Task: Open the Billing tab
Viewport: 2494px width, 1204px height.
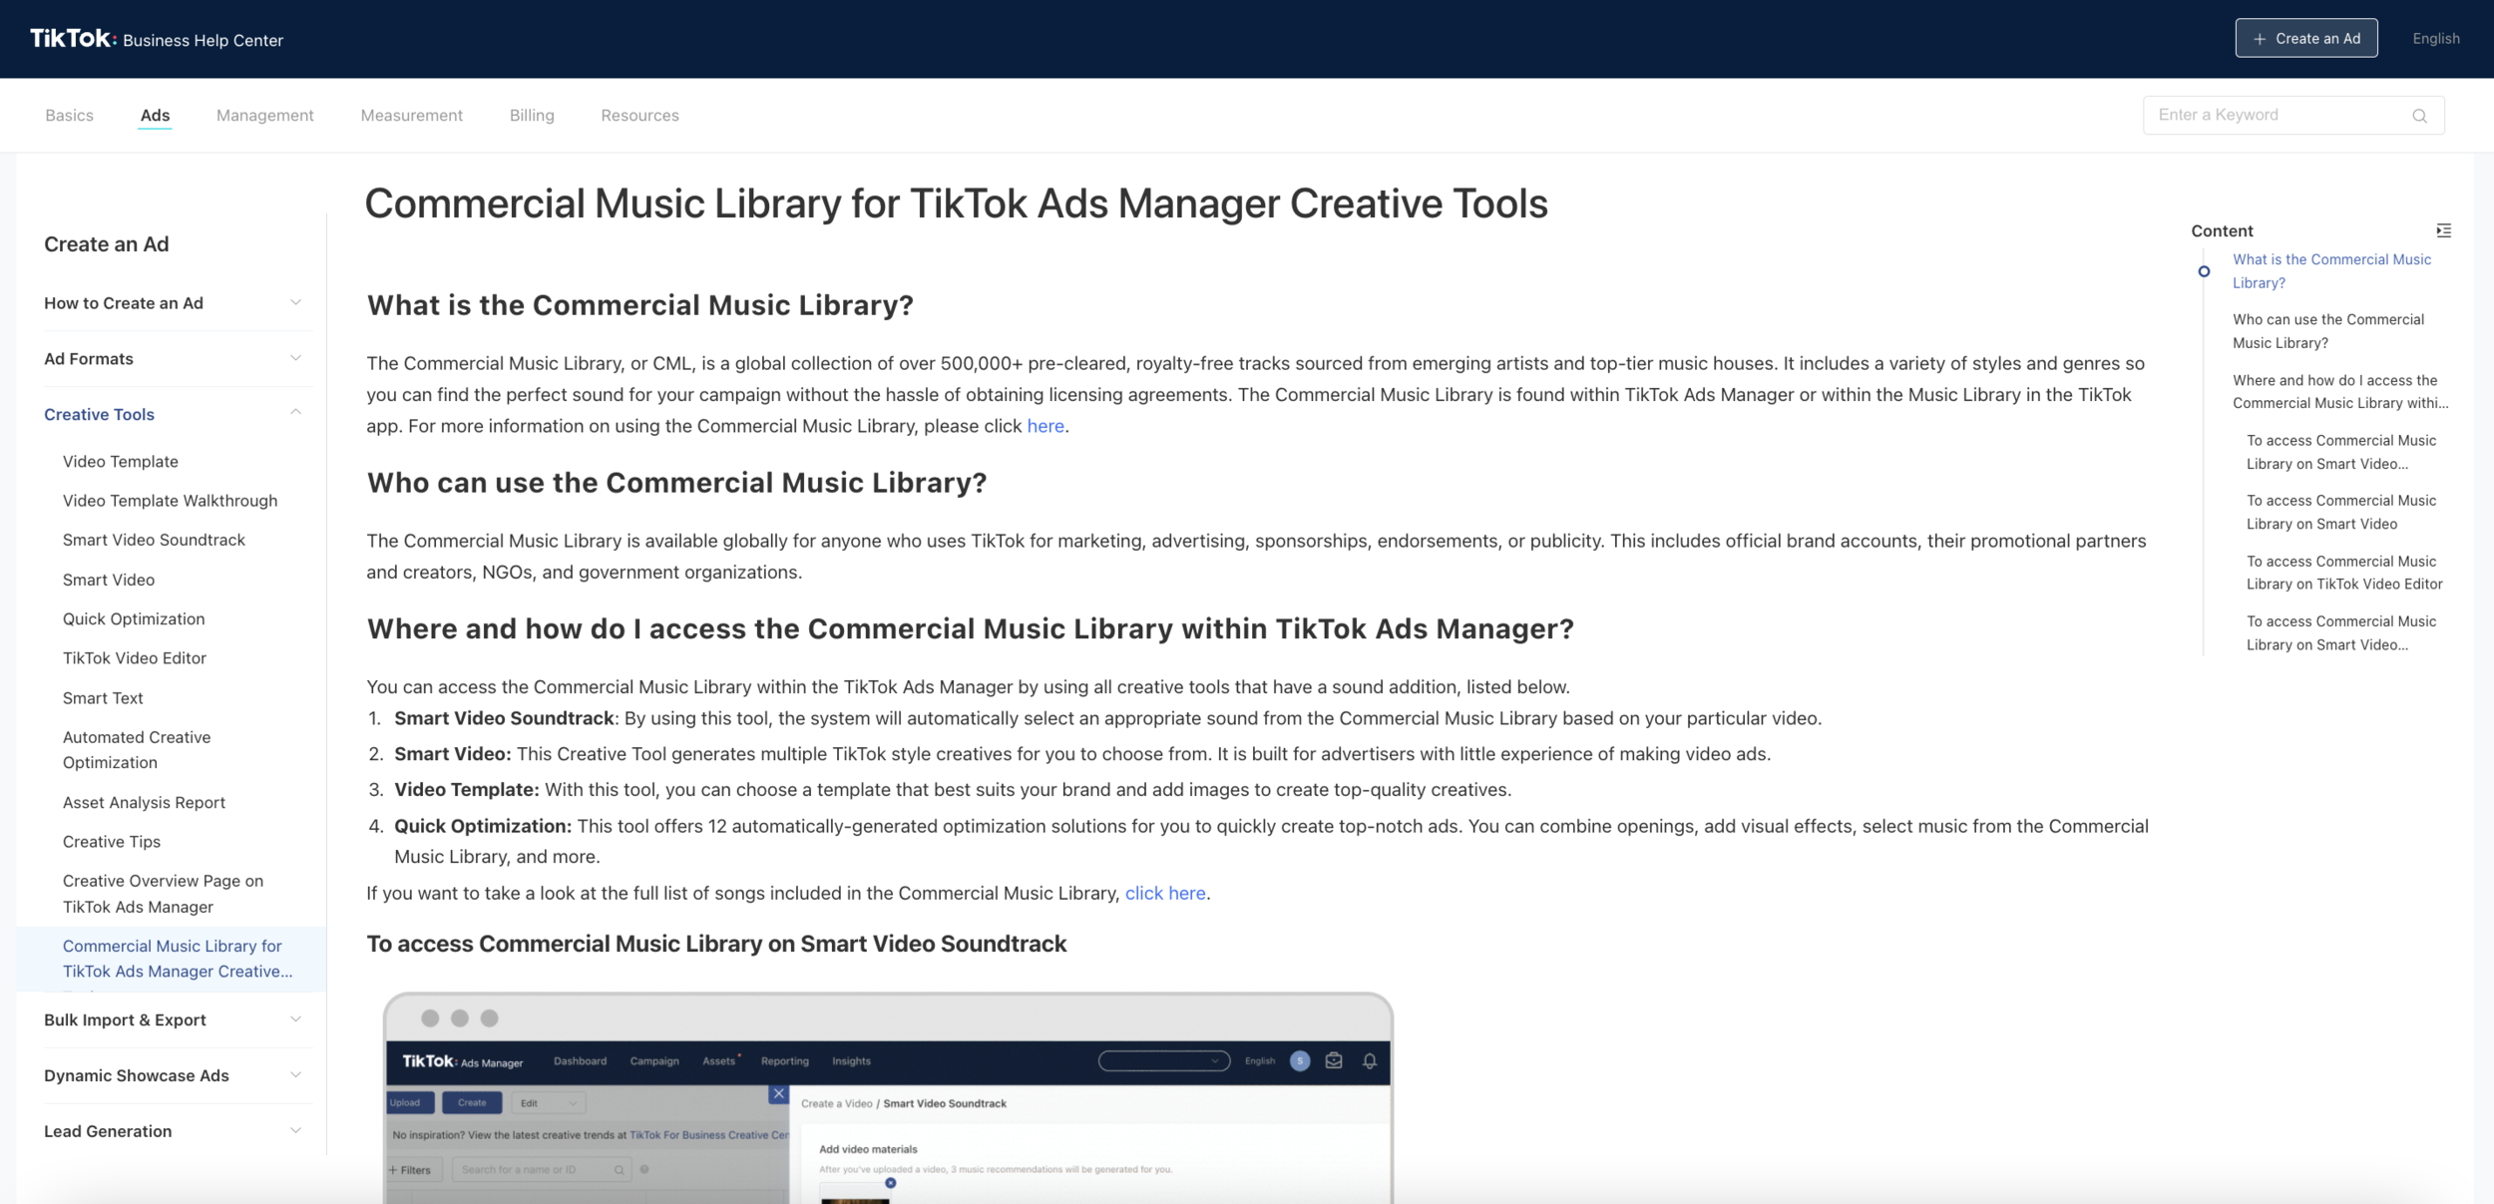Action: [532, 115]
